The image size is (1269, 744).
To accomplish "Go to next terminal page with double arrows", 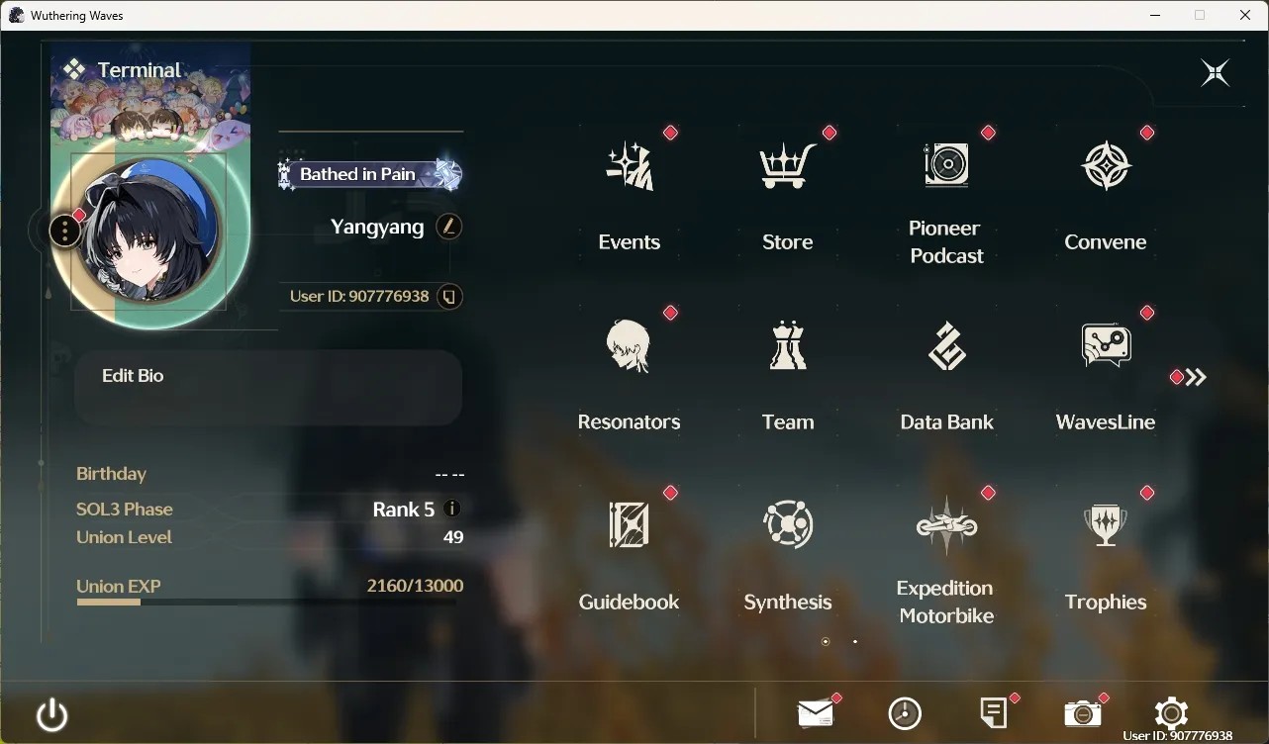I will tap(1196, 377).
